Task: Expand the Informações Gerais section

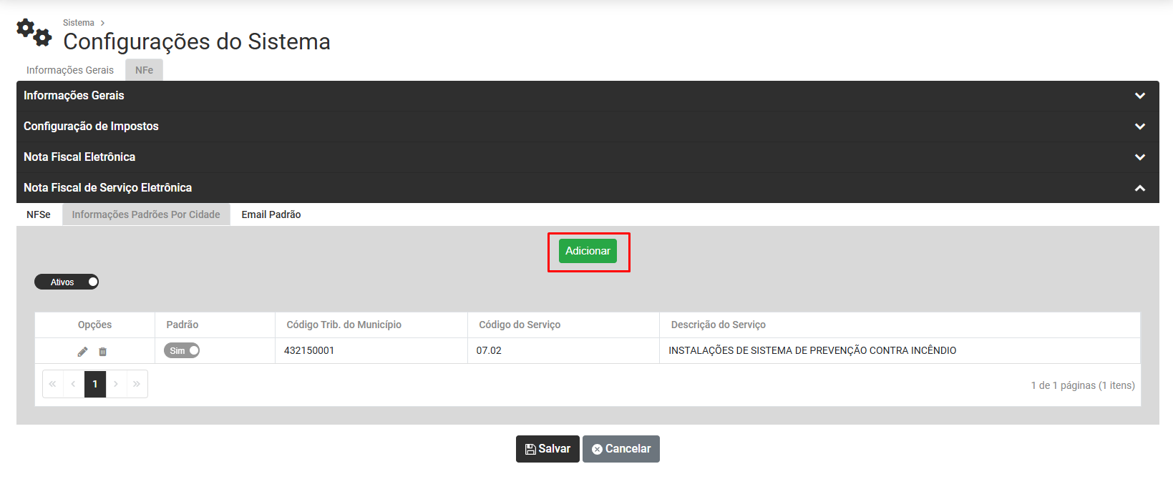Action: coord(1139,96)
